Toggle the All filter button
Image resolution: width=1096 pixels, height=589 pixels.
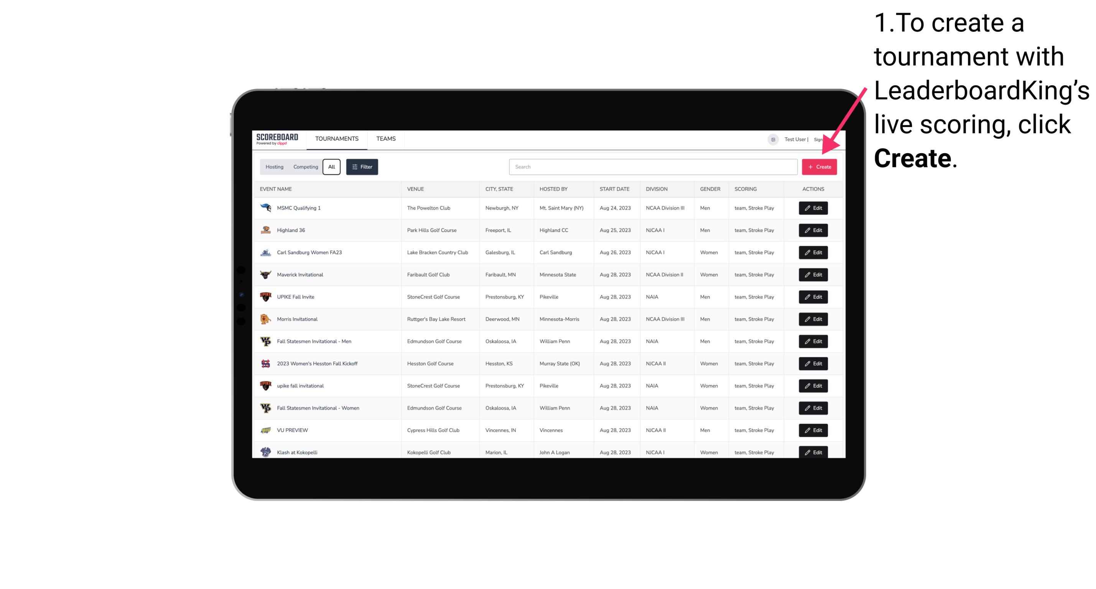332,167
